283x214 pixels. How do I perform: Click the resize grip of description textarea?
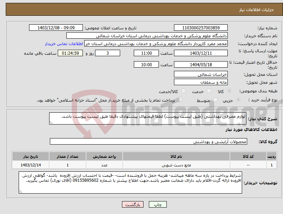pyautogui.click(x=51, y=122)
